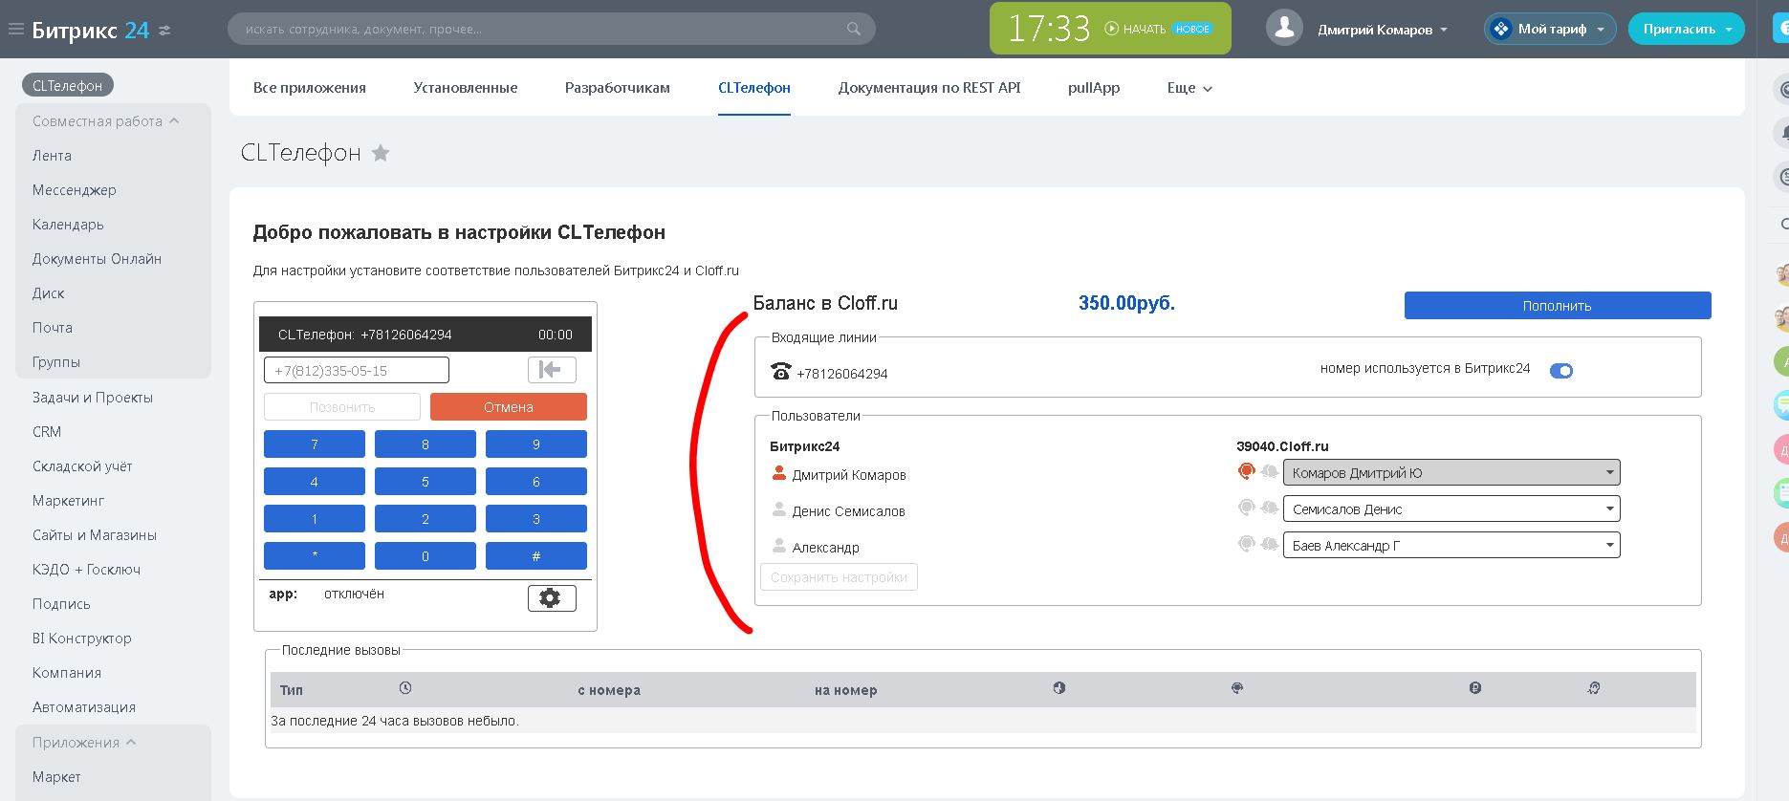Open Диск in the sidebar

pyautogui.click(x=49, y=293)
